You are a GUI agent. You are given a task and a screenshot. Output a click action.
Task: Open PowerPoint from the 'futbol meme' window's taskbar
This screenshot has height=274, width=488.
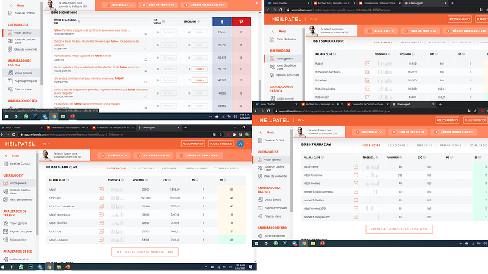point(322,244)
